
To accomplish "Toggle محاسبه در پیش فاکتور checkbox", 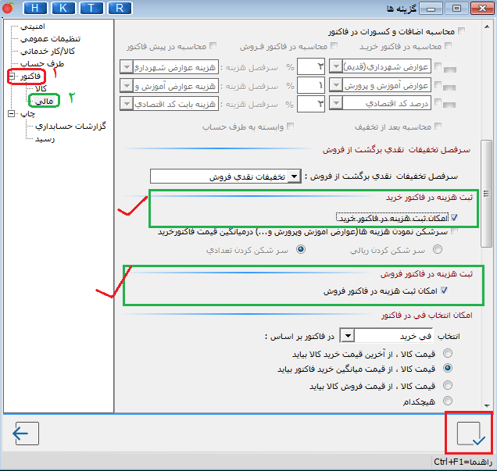I will tap(213, 46).
